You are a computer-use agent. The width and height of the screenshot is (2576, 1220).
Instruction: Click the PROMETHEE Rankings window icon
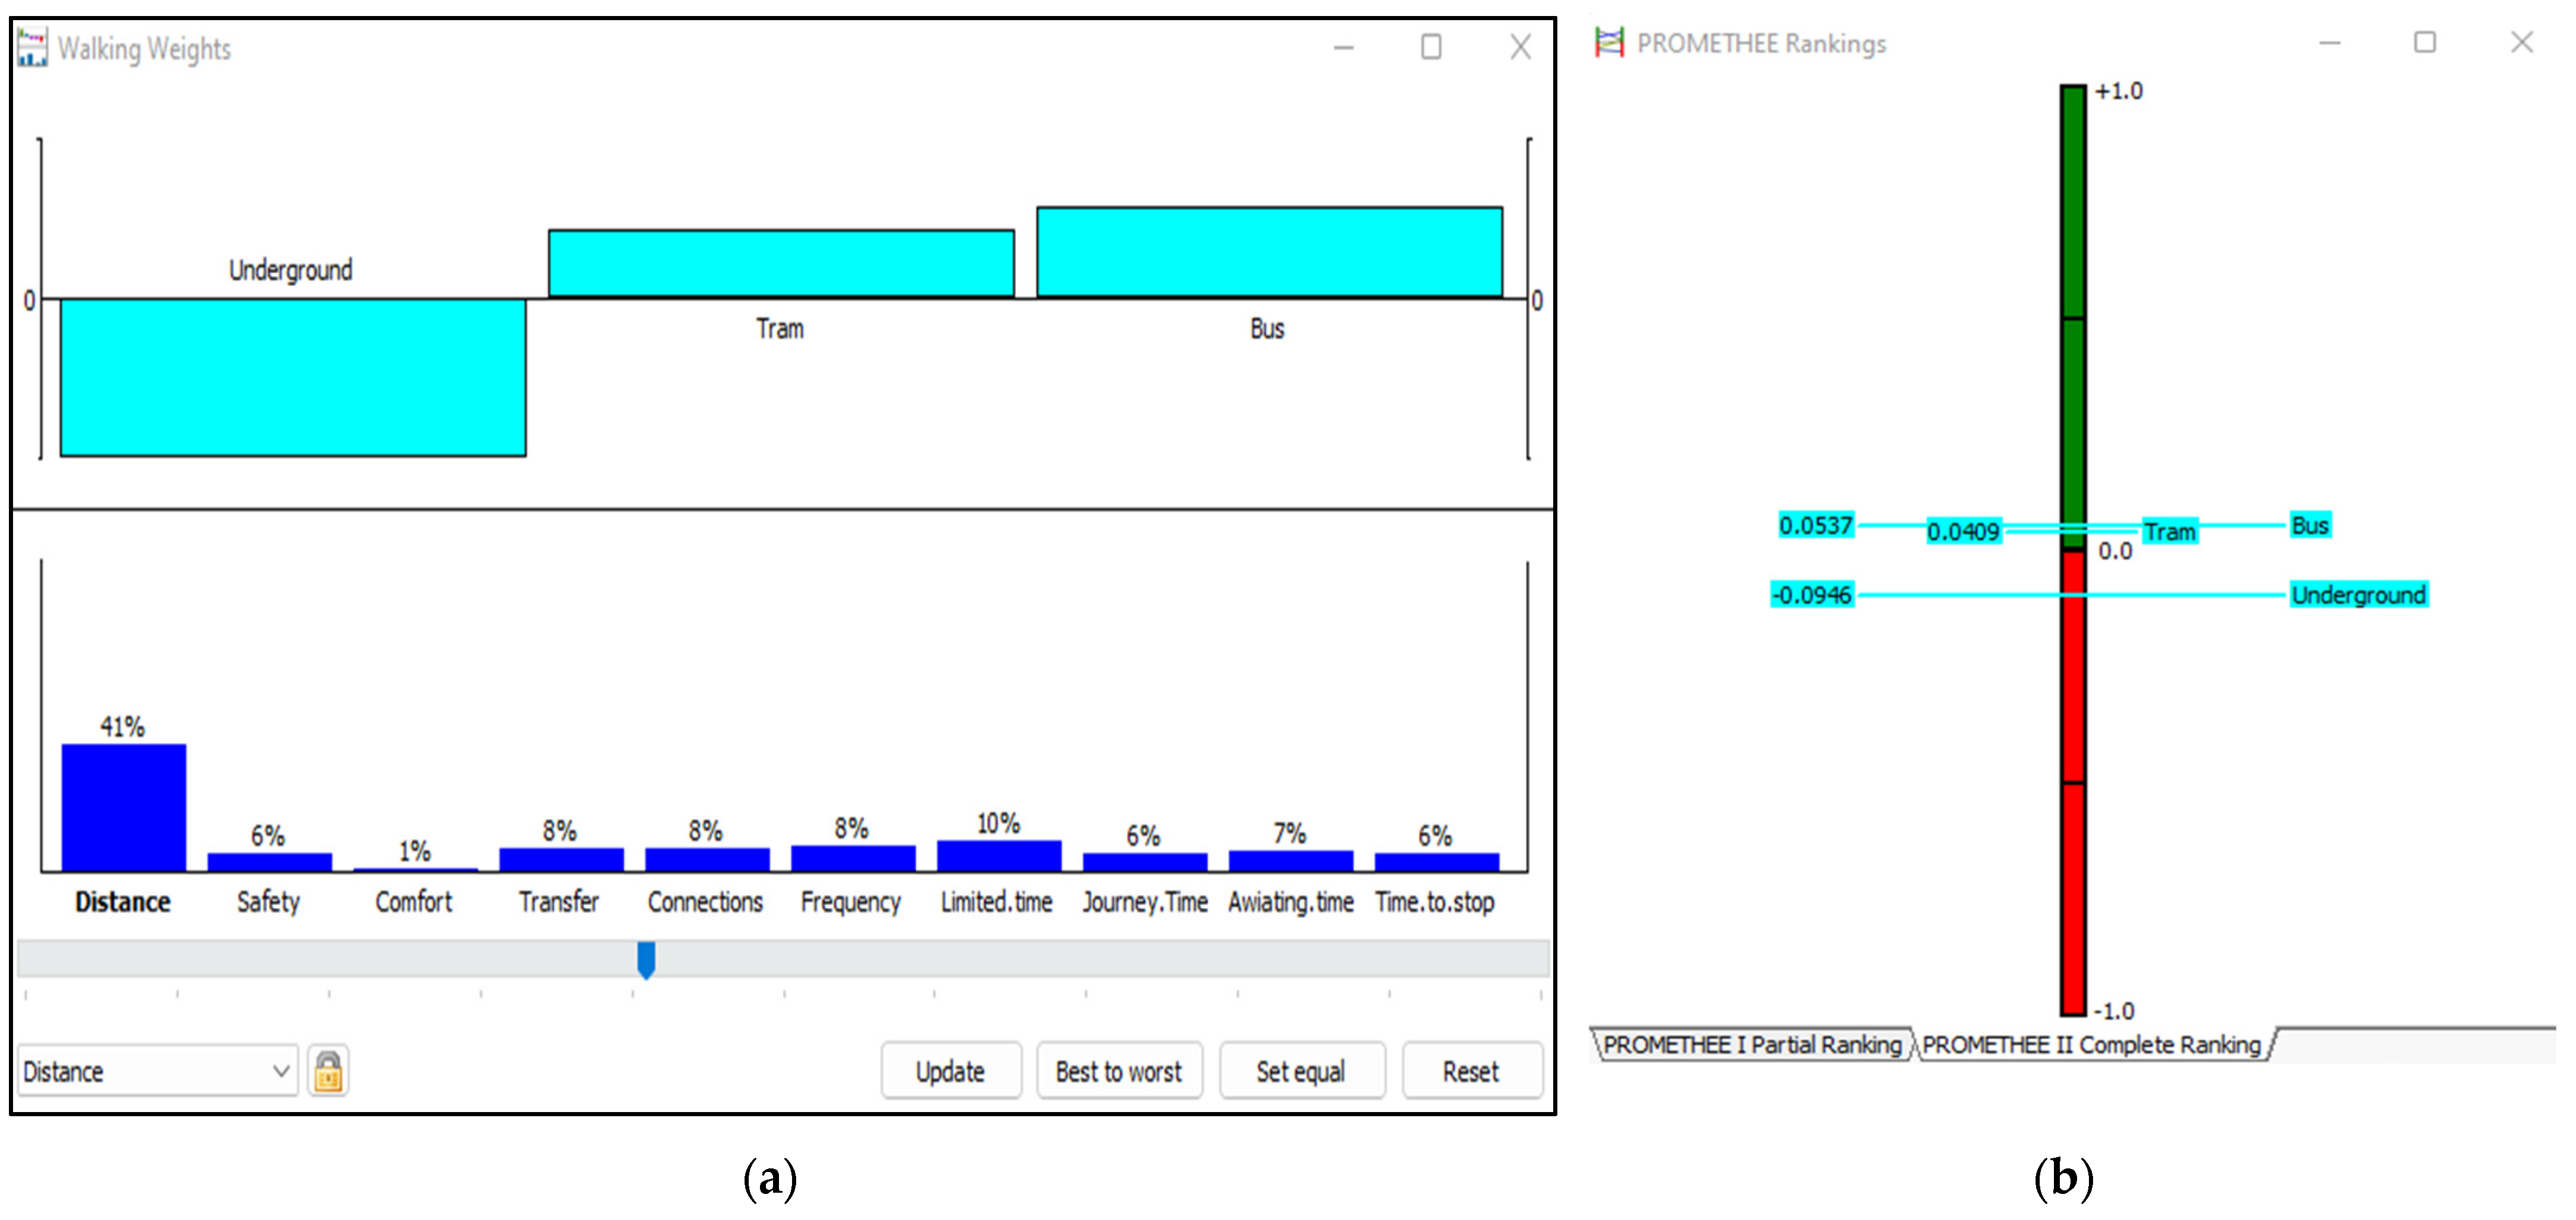pyautogui.click(x=1609, y=43)
